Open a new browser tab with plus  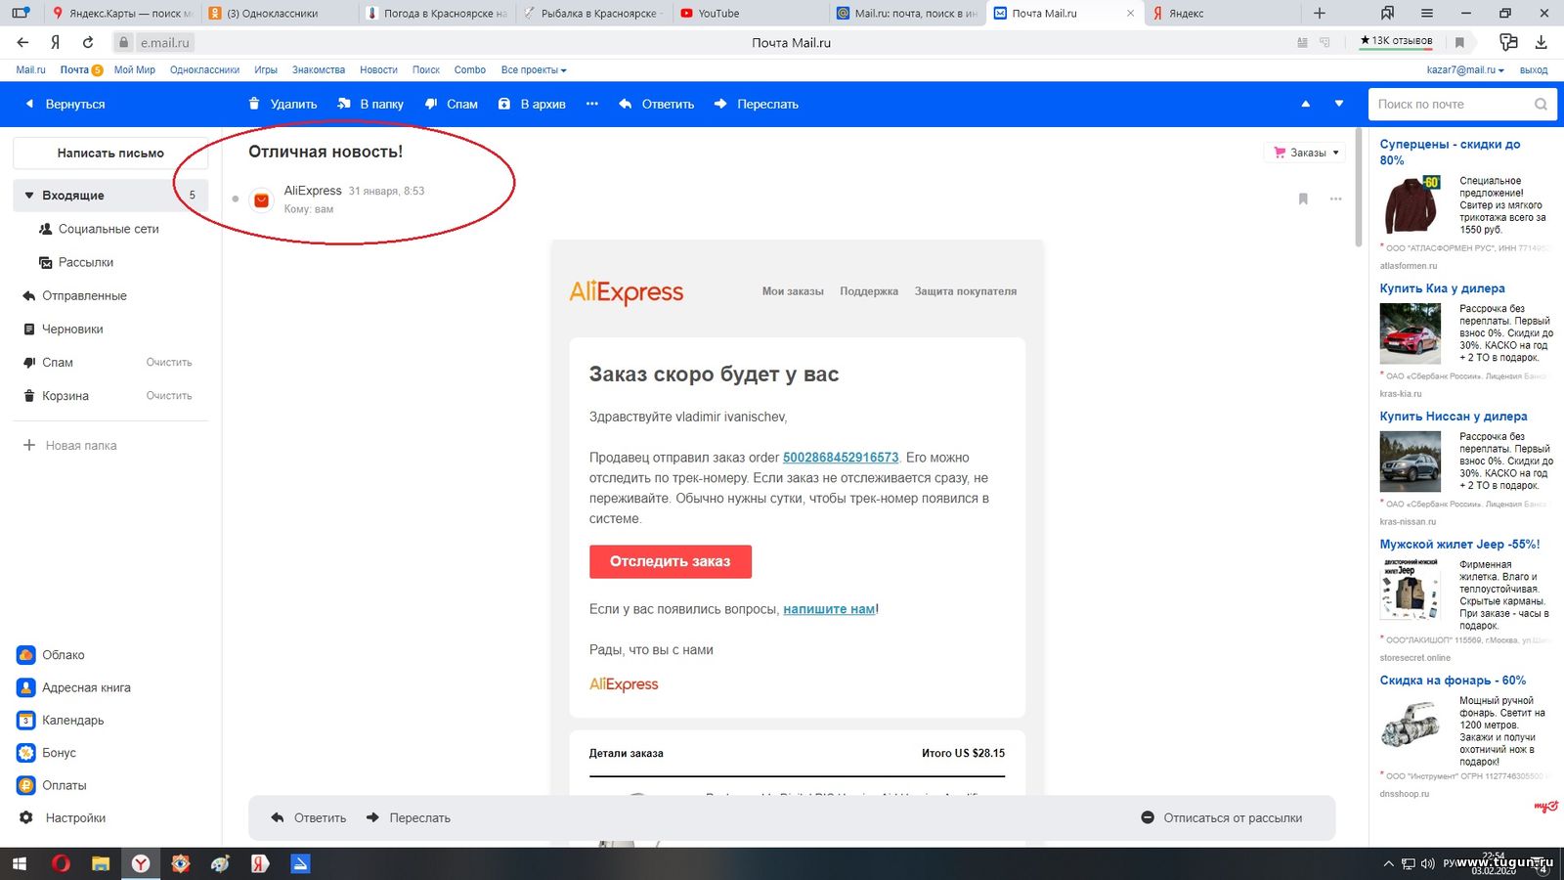tap(1320, 14)
